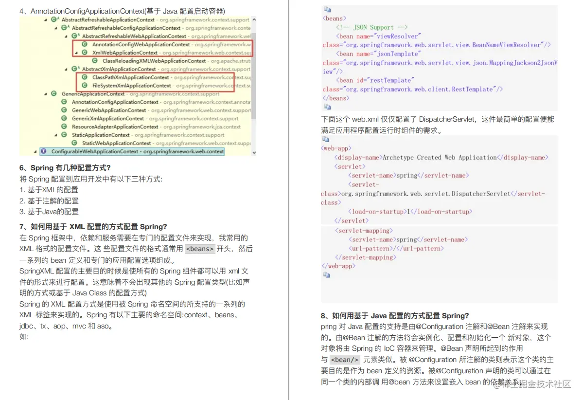The width and height of the screenshot is (582, 400).
Task: Click the '<servlet-mapping>' opening tag line
Action: click(x=363, y=231)
